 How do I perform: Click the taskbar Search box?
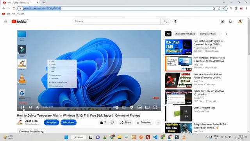pyautogui.click(x=79, y=137)
